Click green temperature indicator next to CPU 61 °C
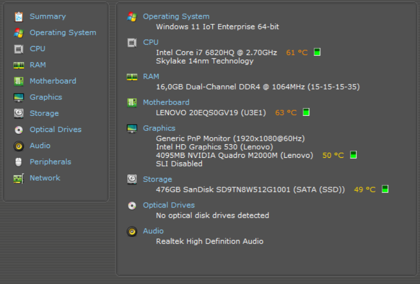 point(317,52)
